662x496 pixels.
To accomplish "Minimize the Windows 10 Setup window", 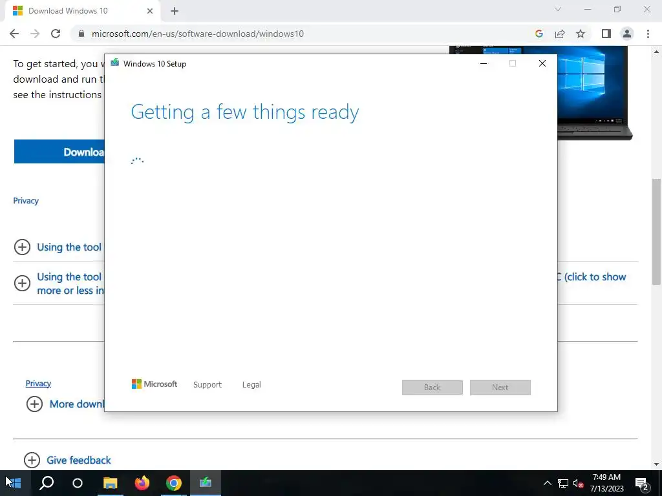I will point(484,63).
